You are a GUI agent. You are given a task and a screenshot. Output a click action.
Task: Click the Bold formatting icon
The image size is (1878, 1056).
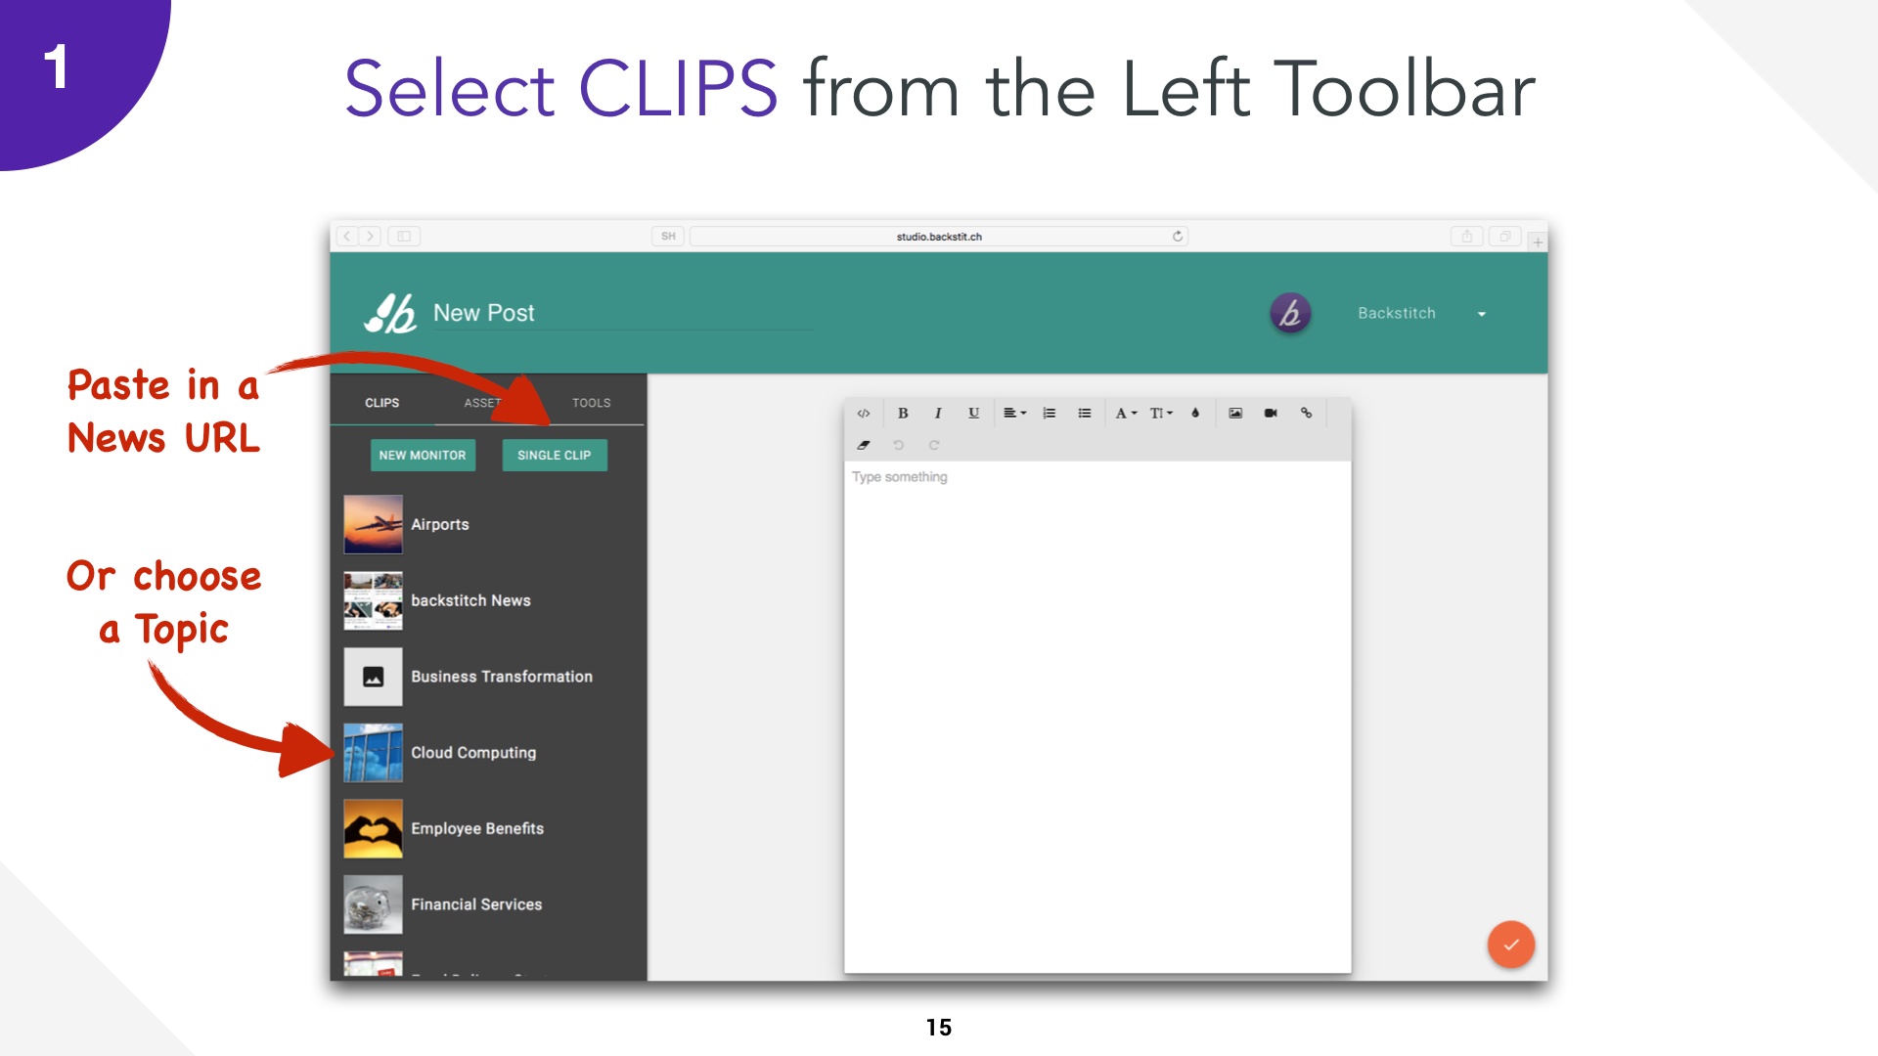pos(903,413)
